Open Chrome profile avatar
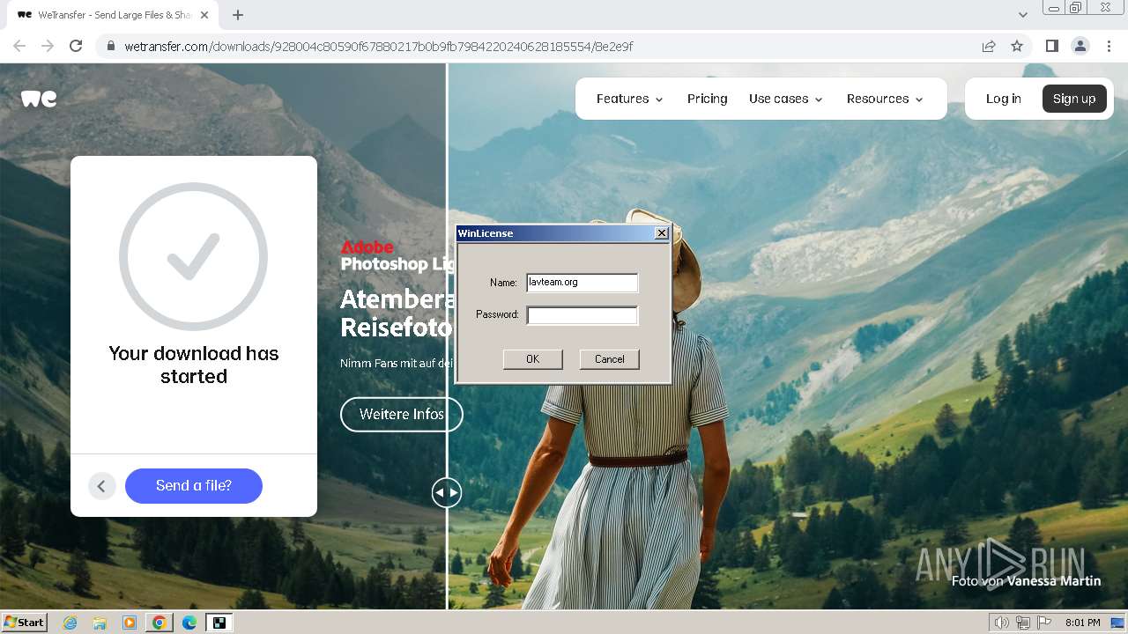Viewport: 1128px width, 634px height. [x=1080, y=46]
